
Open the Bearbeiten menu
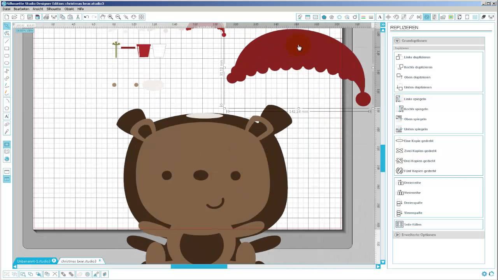(21, 9)
